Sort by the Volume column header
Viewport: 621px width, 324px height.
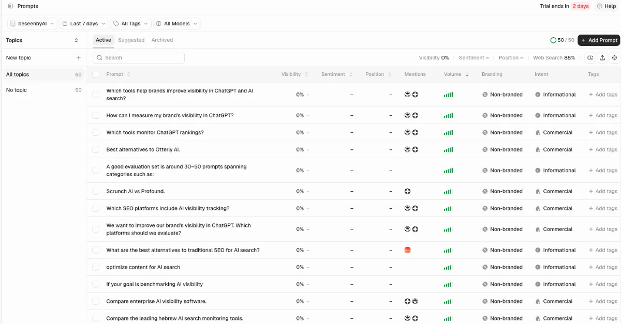[456, 74]
